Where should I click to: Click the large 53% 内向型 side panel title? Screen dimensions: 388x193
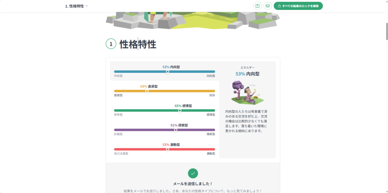[x=247, y=74]
